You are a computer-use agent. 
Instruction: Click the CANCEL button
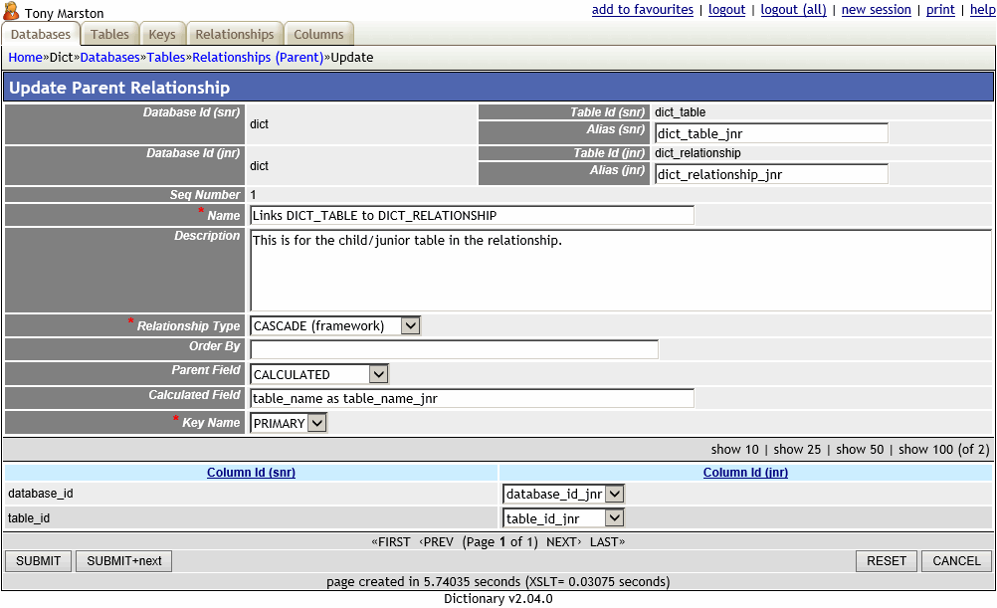tap(953, 560)
